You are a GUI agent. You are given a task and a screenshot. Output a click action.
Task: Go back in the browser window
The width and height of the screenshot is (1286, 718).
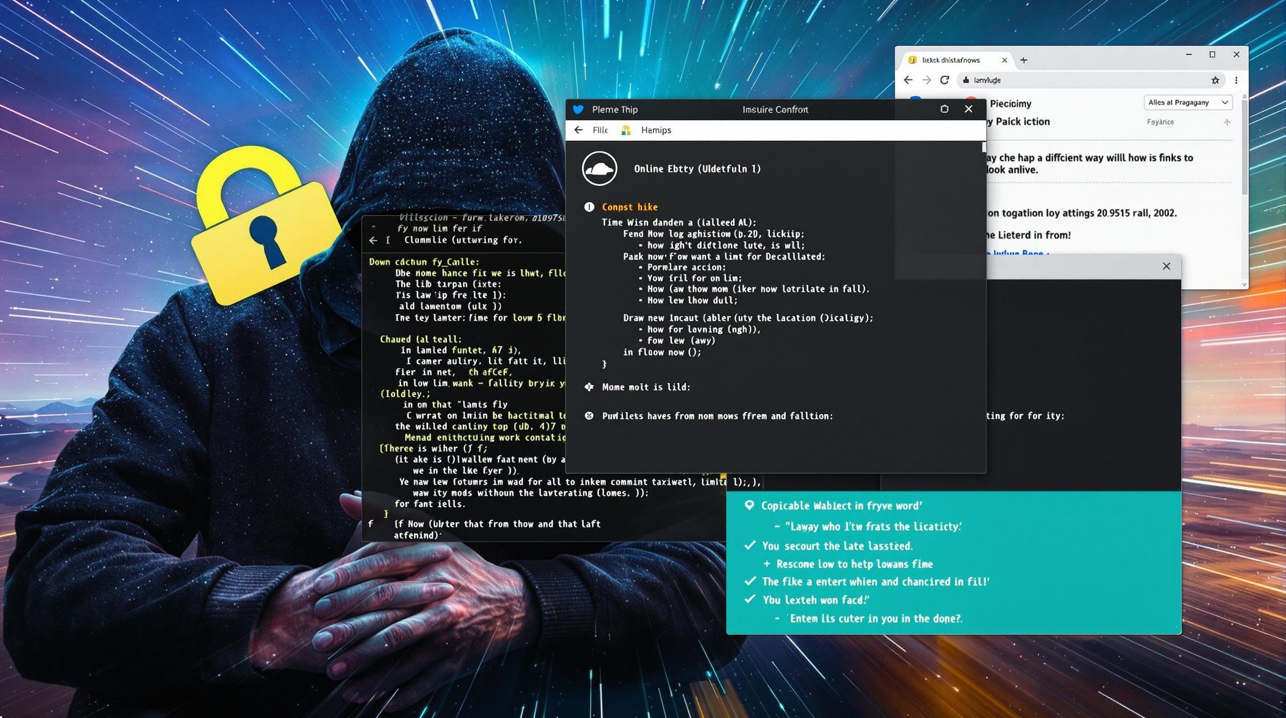tap(908, 80)
